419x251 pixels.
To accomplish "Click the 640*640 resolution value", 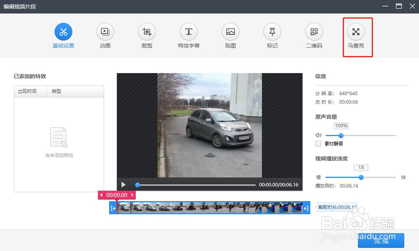I will pyautogui.click(x=348, y=94).
